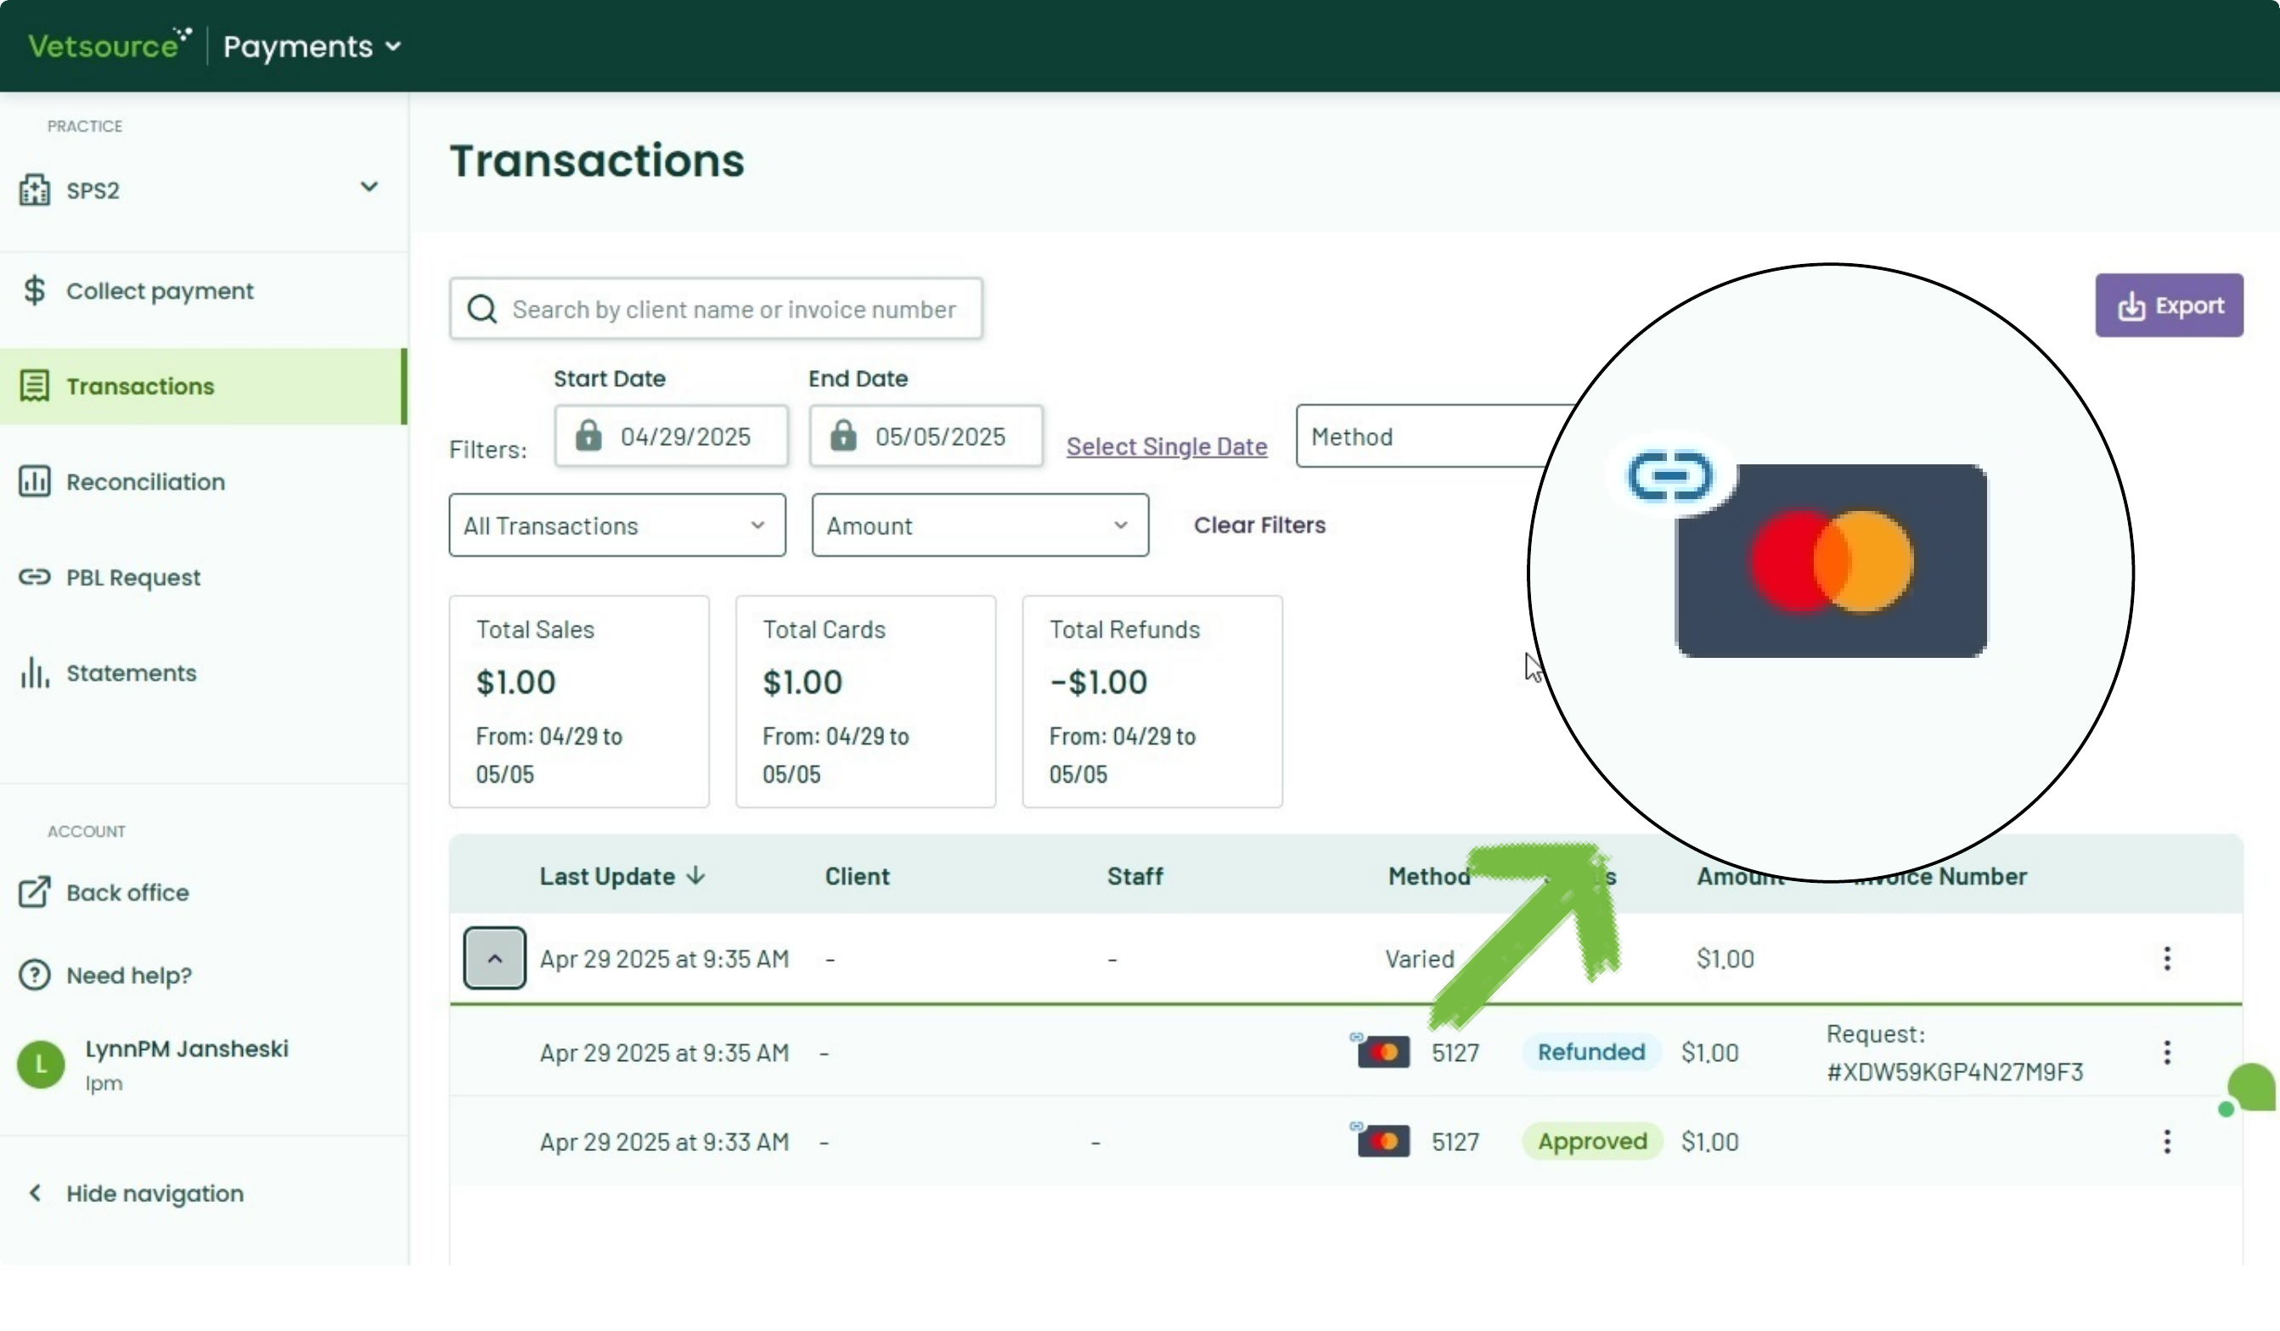
Task: Collapse the expanded Varied transaction row
Action: pos(495,958)
